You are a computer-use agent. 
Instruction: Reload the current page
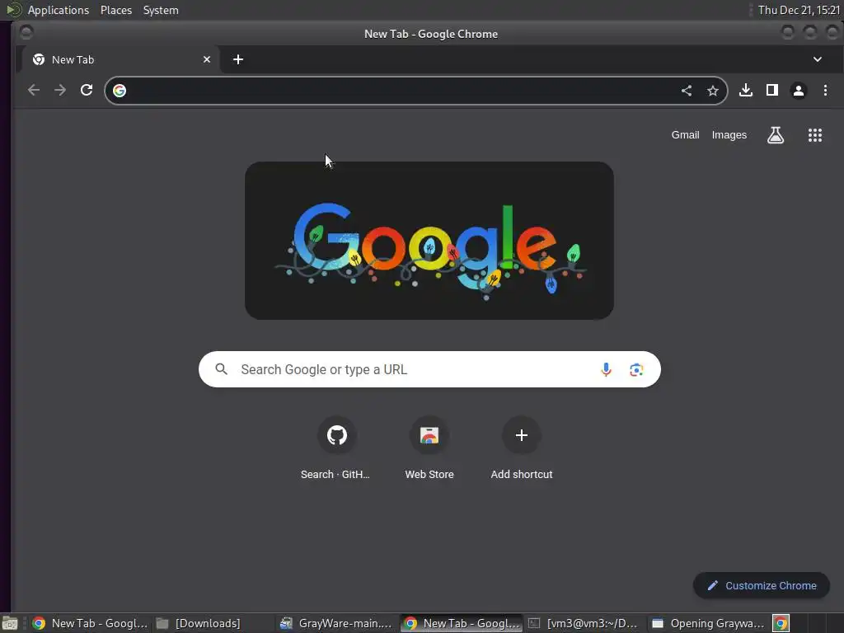tap(87, 90)
